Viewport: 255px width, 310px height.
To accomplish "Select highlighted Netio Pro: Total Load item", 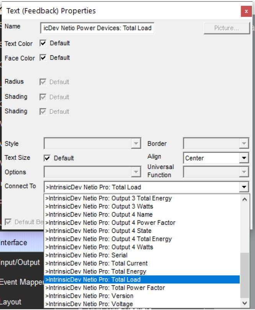I will [x=142, y=280].
